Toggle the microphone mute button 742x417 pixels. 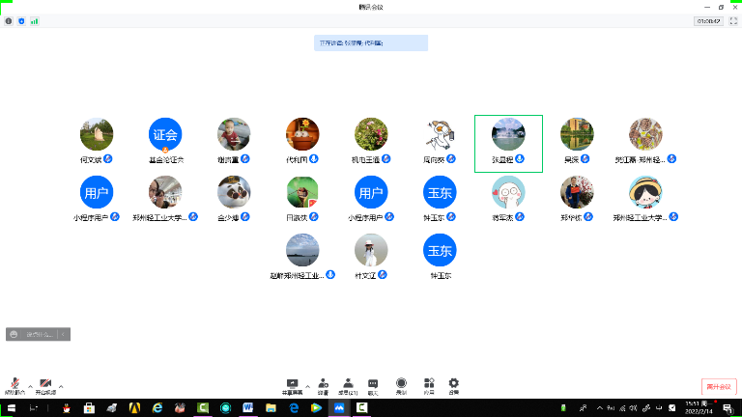[x=15, y=384]
